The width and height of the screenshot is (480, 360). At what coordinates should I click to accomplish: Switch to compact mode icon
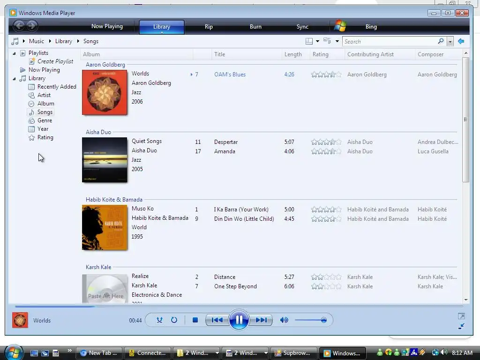coord(461,326)
